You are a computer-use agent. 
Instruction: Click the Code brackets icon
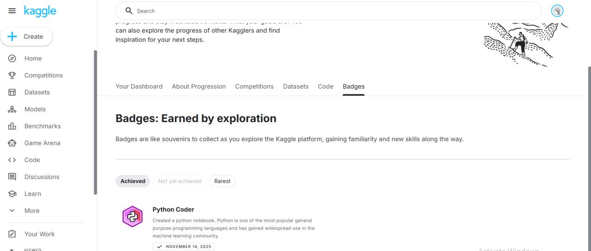coord(12,160)
